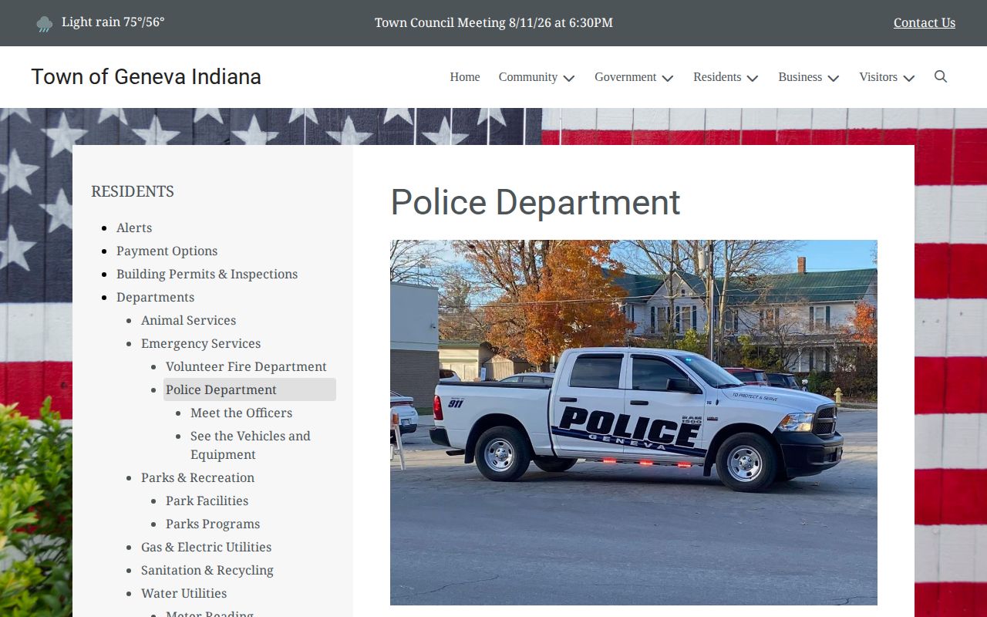Select Departments in the sidebar
Image resolution: width=987 pixels, height=617 pixels.
pos(155,297)
